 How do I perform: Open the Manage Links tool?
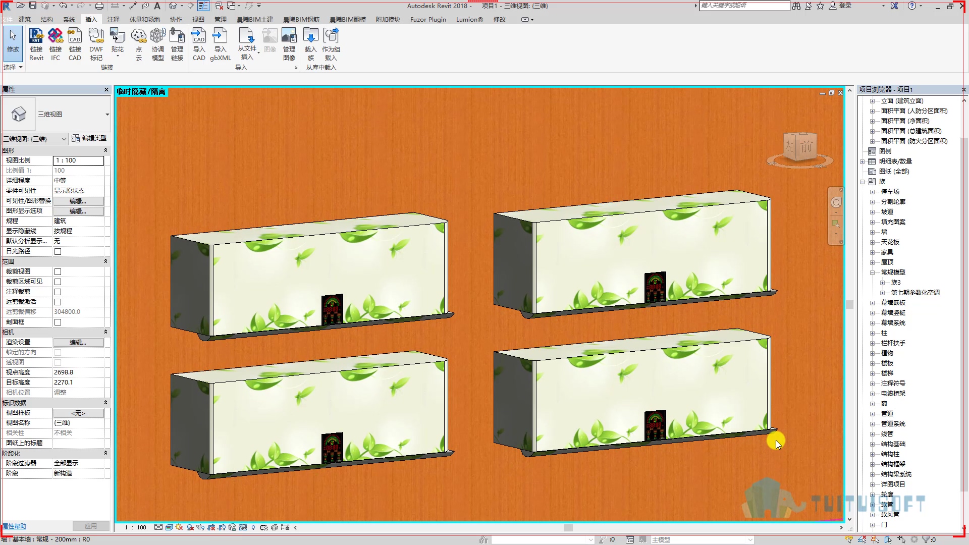coord(177,44)
